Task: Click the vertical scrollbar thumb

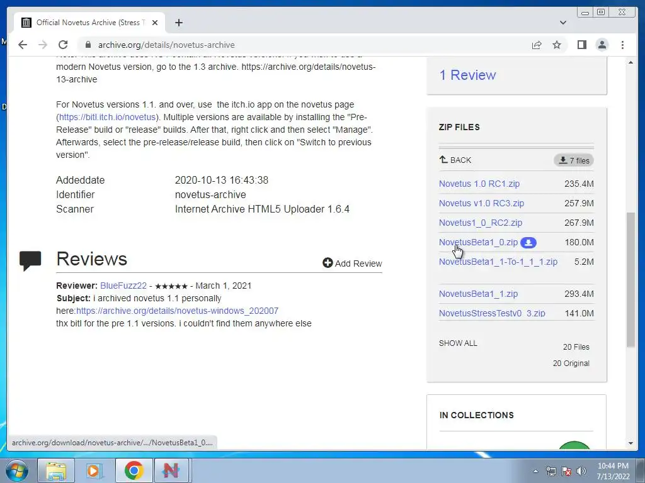Action: tap(631, 279)
